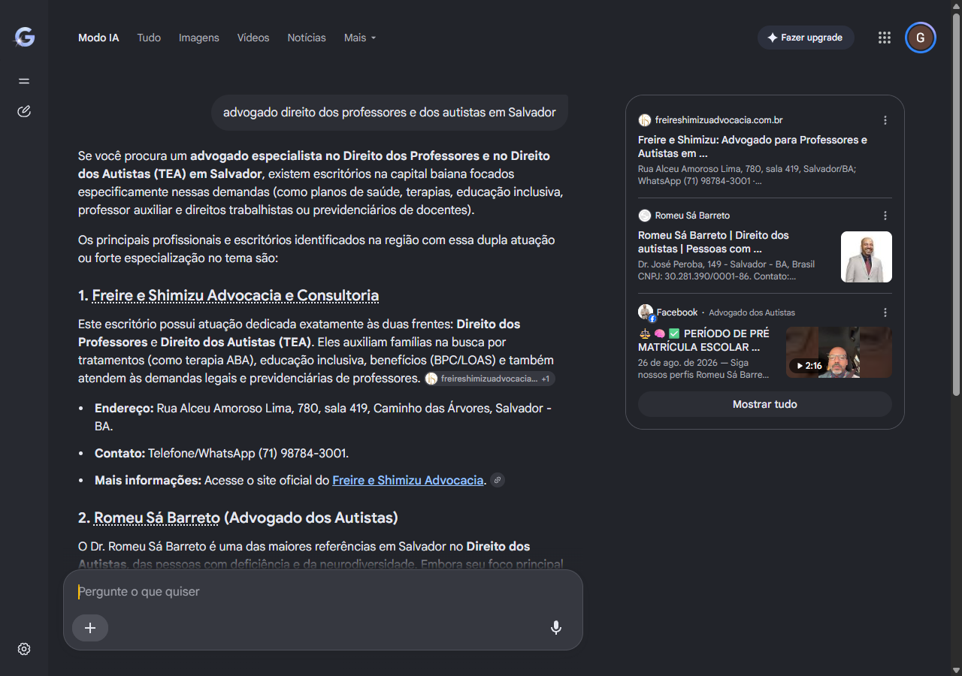Viewport: 962px width, 676px height.
Task: Click the Fazer upgrade button
Action: [806, 38]
